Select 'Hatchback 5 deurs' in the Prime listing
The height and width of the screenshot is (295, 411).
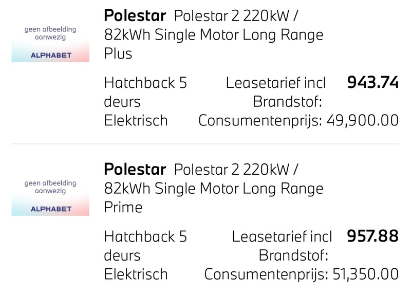pyautogui.click(x=145, y=246)
